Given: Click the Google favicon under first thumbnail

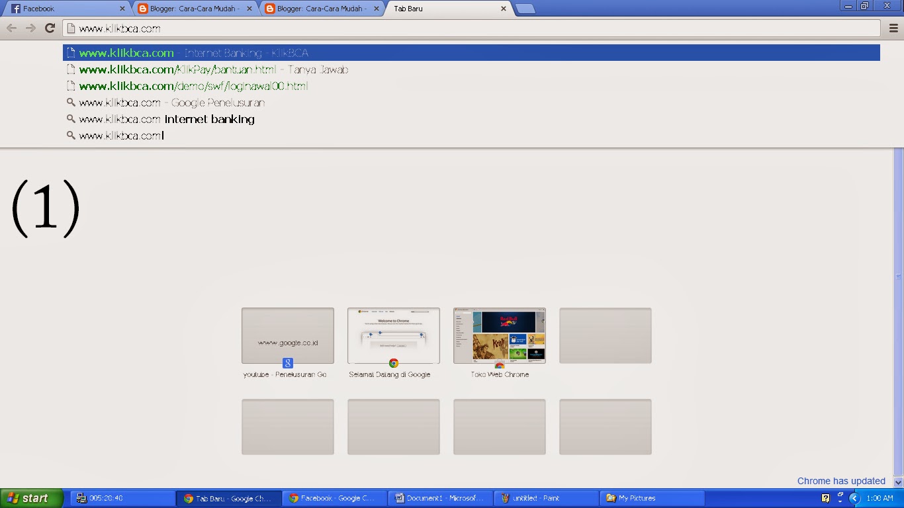Looking at the screenshot, I should (288, 362).
